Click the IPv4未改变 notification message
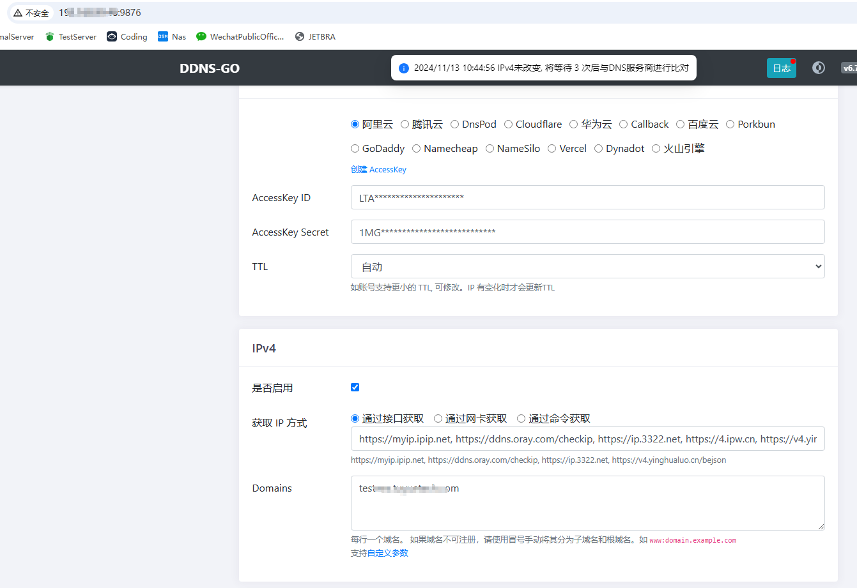The image size is (857, 588). (x=551, y=68)
